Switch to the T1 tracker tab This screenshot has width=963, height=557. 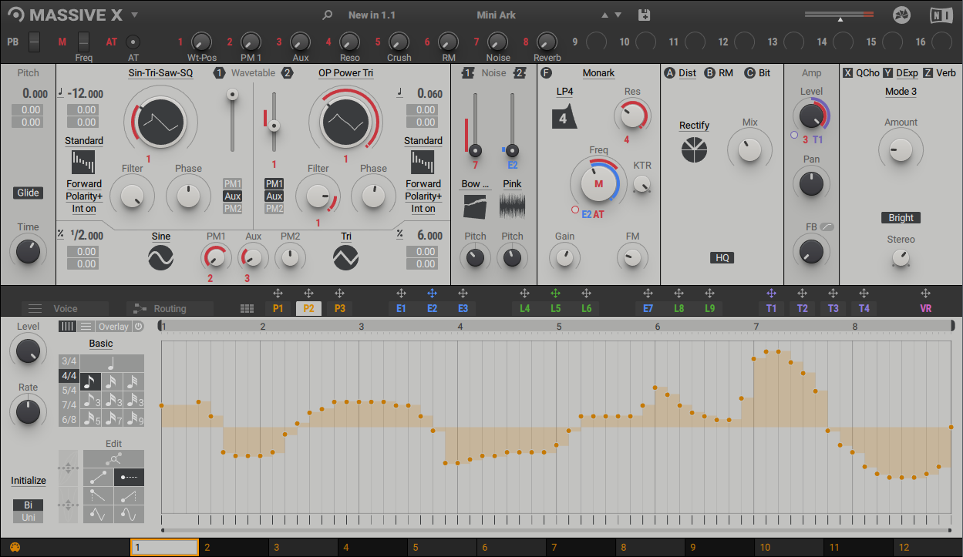coord(771,308)
